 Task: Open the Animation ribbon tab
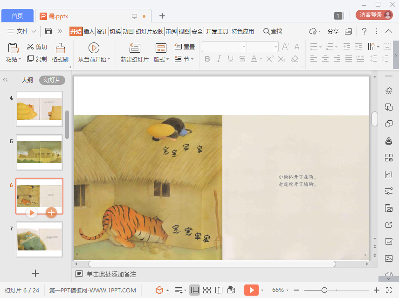pos(128,31)
